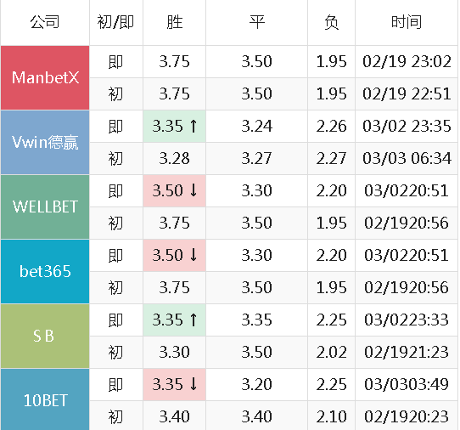This screenshot has height=430, width=460.
Task: Click the 平 column header
Action: (256, 22)
